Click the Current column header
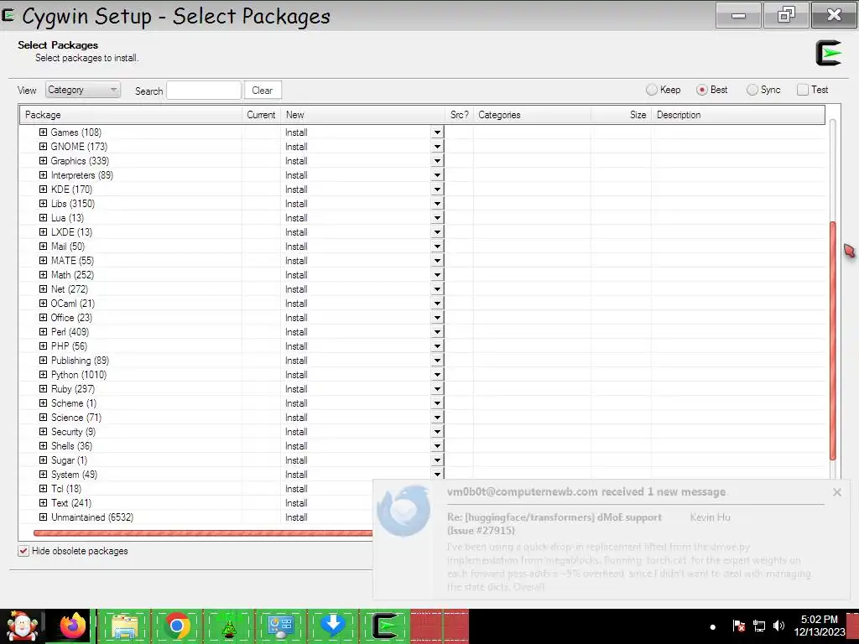Screen dimensions: 859x644 coord(262,115)
